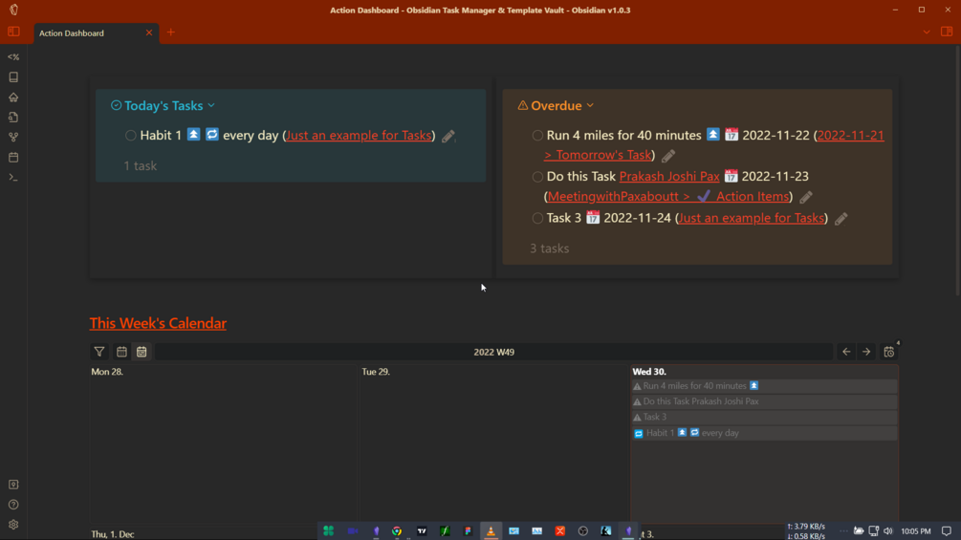
Task: Open another vault from the bottom ribbon
Action: pyautogui.click(x=13, y=485)
